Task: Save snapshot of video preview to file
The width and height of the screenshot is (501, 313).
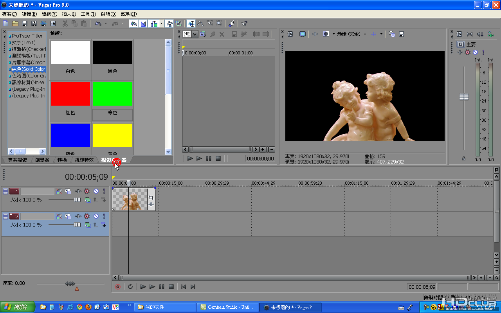Action: [401, 34]
